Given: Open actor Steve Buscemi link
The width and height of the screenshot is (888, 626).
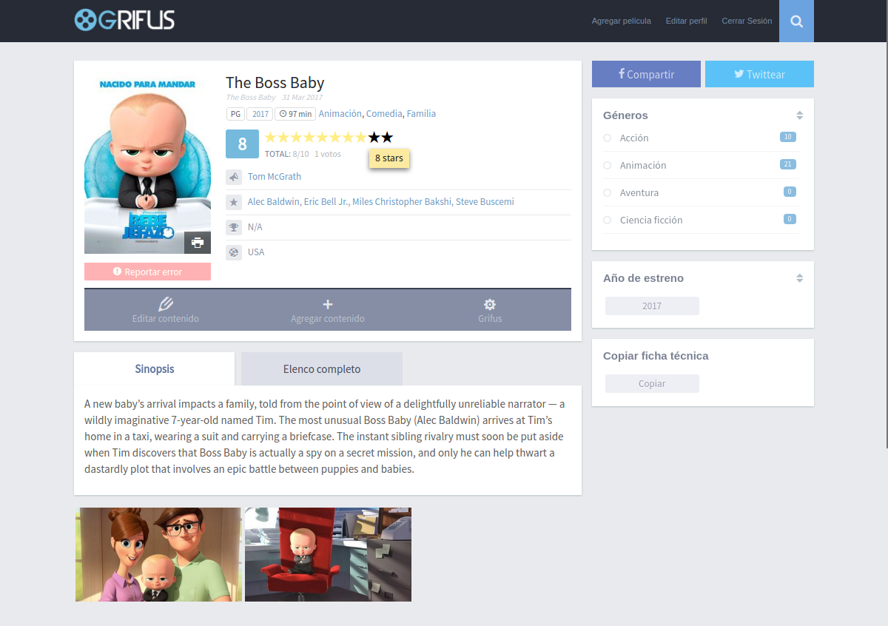Looking at the screenshot, I should 485,202.
